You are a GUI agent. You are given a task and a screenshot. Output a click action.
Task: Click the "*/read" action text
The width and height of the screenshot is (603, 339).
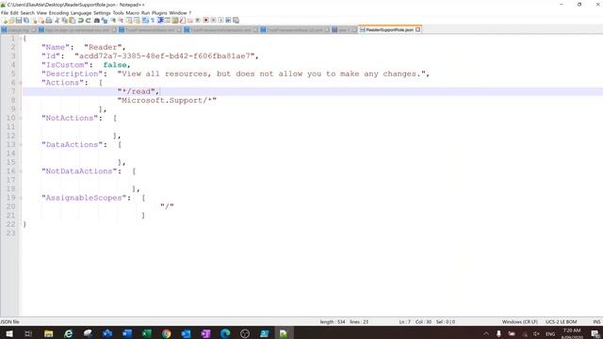click(x=136, y=91)
